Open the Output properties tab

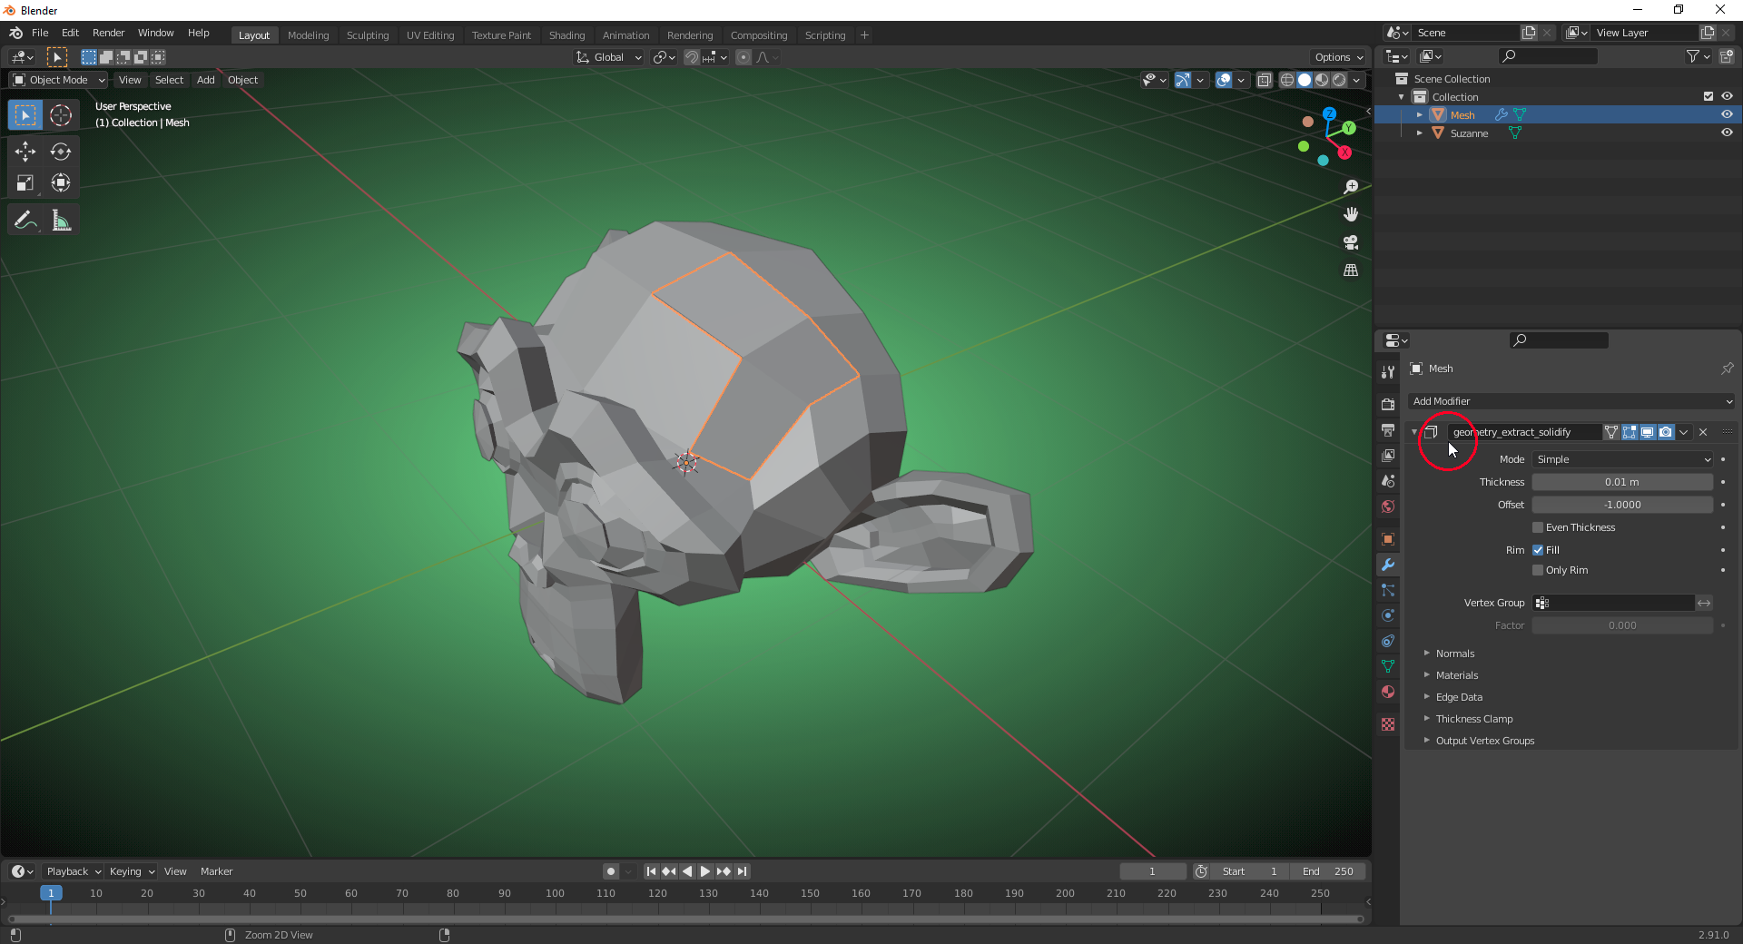(x=1388, y=429)
